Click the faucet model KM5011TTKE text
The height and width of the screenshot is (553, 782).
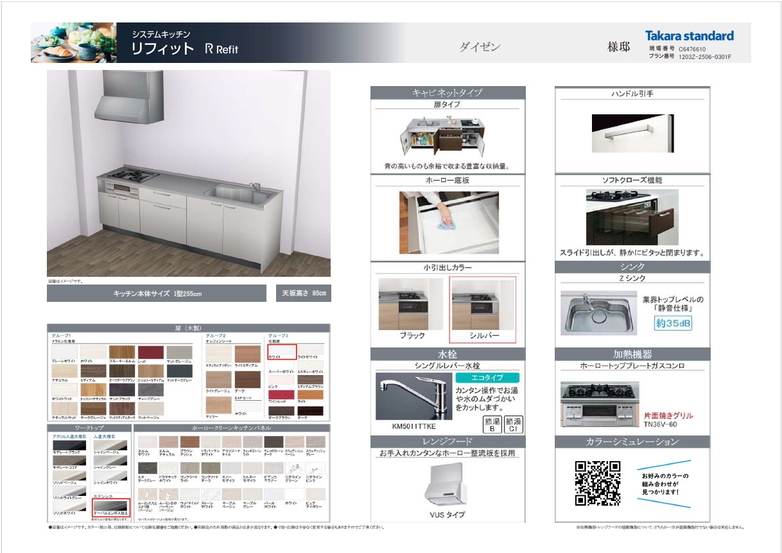(x=414, y=426)
